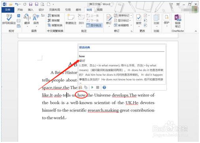Stop playback in dictionary popup
The width and height of the screenshot is (200, 143).
pos(98,87)
